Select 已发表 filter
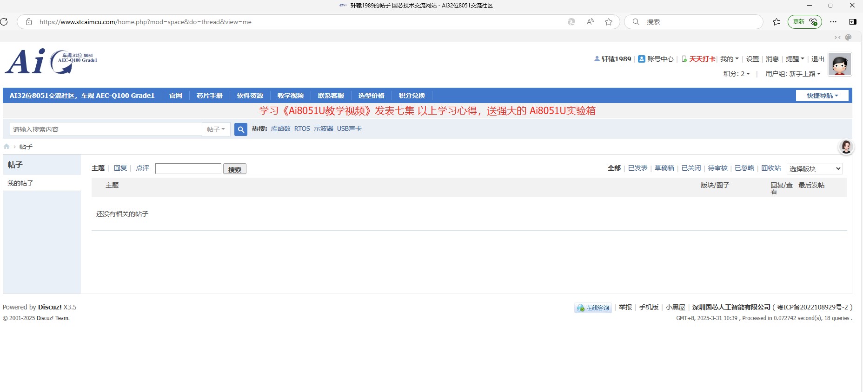The height and width of the screenshot is (392, 863). (638, 168)
